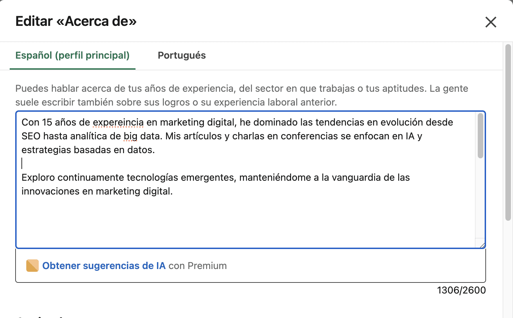The image size is (513, 318).
Task: Click the Obtener sugerencias de IA link
Action: pos(104,266)
